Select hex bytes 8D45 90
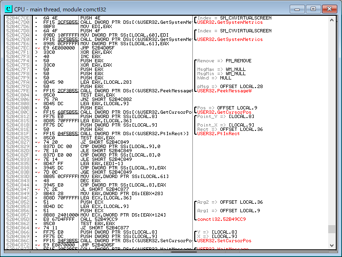Screen dimensions: 342x257 click(53, 82)
